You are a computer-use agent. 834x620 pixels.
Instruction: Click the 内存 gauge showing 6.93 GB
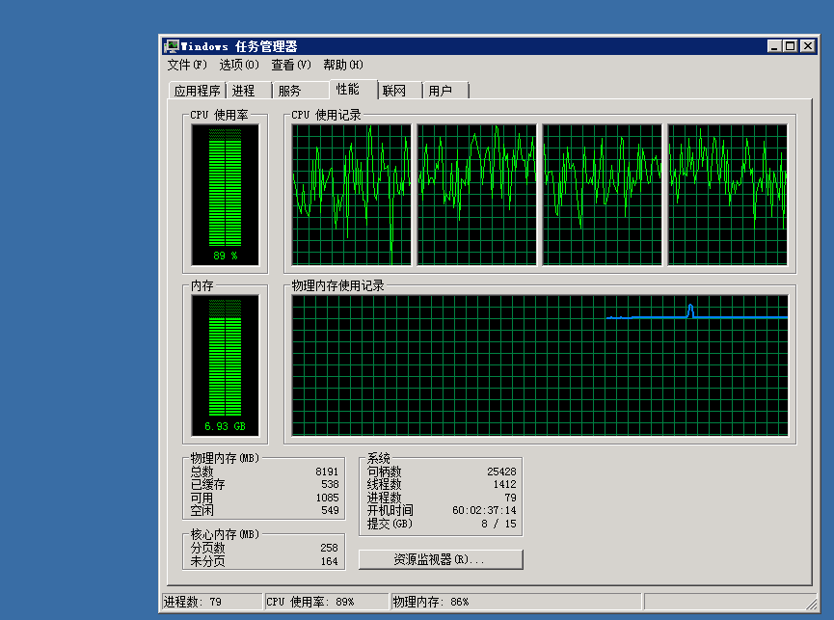[x=225, y=365]
